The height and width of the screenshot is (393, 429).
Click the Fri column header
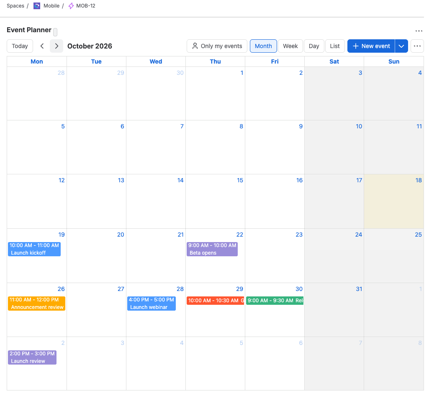(x=275, y=61)
